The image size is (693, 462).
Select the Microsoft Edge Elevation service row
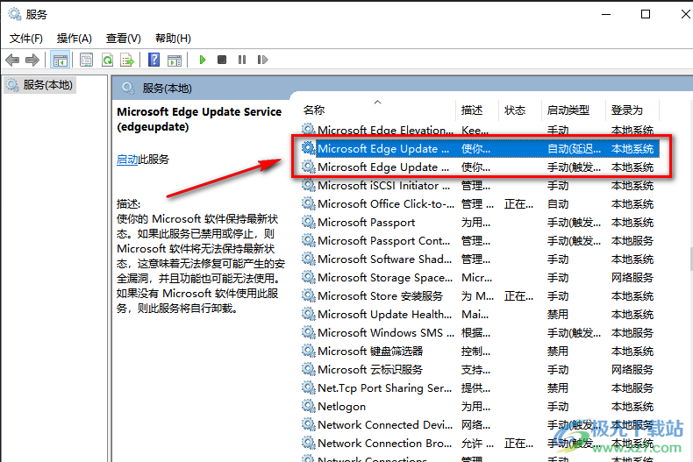pos(480,130)
